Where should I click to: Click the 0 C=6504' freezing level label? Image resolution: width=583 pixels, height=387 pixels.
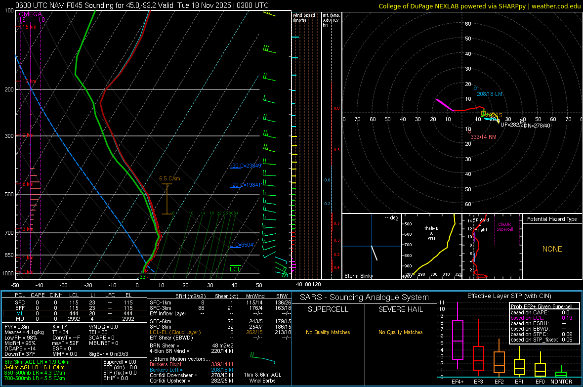coord(242,245)
